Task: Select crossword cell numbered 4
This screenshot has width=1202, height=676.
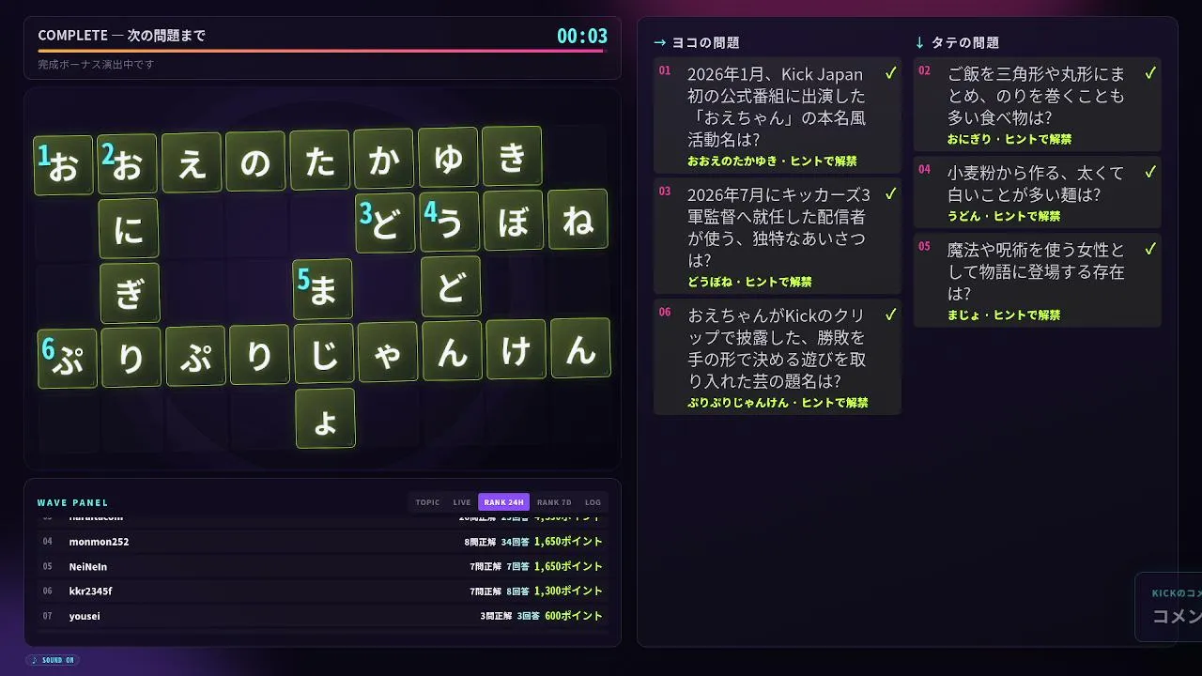Action: [x=449, y=222]
